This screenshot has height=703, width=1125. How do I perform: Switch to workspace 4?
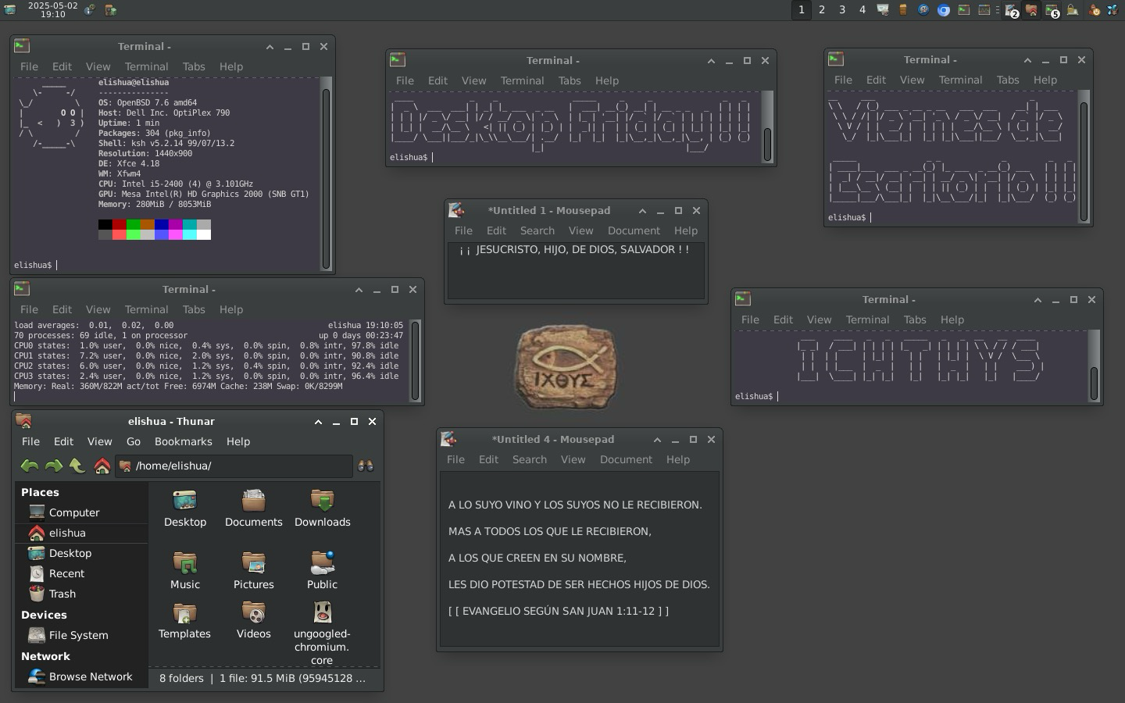pyautogui.click(x=862, y=10)
